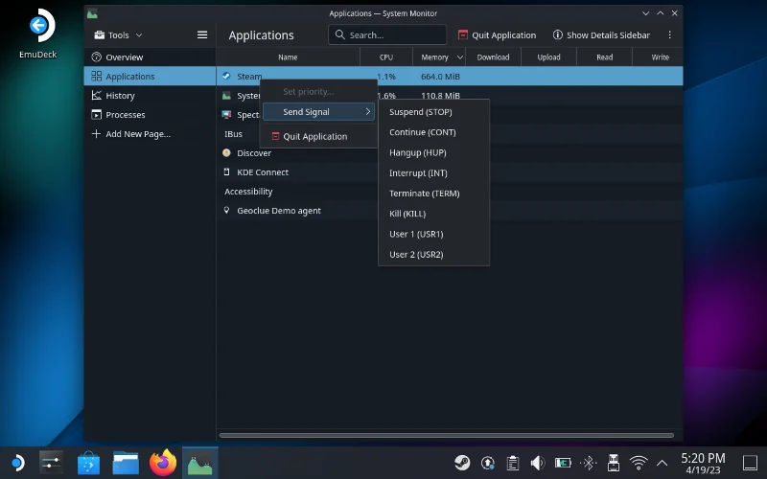
Task: Expand the system tray hidden icons arrow
Action: pyautogui.click(x=663, y=463)
